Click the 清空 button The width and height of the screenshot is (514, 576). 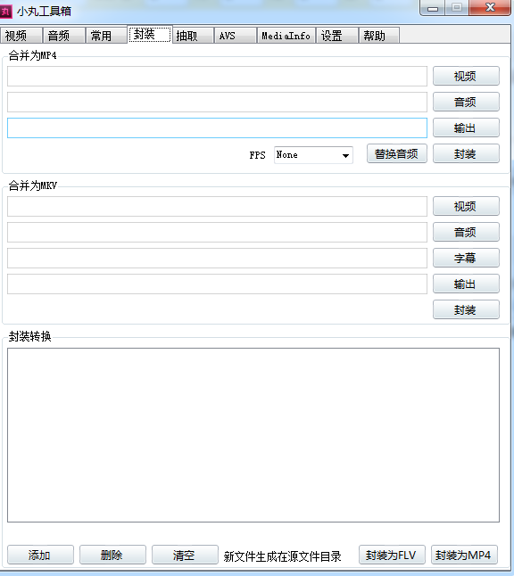point(185,555)
